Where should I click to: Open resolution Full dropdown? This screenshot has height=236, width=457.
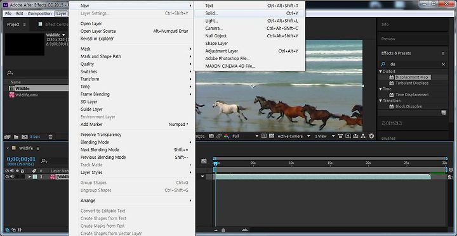click(245, 136)
